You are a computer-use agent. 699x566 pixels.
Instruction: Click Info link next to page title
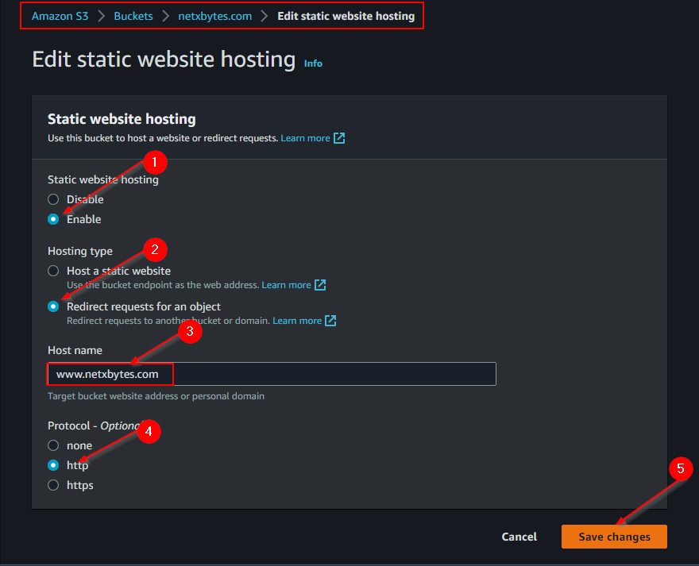click(313, 64)
